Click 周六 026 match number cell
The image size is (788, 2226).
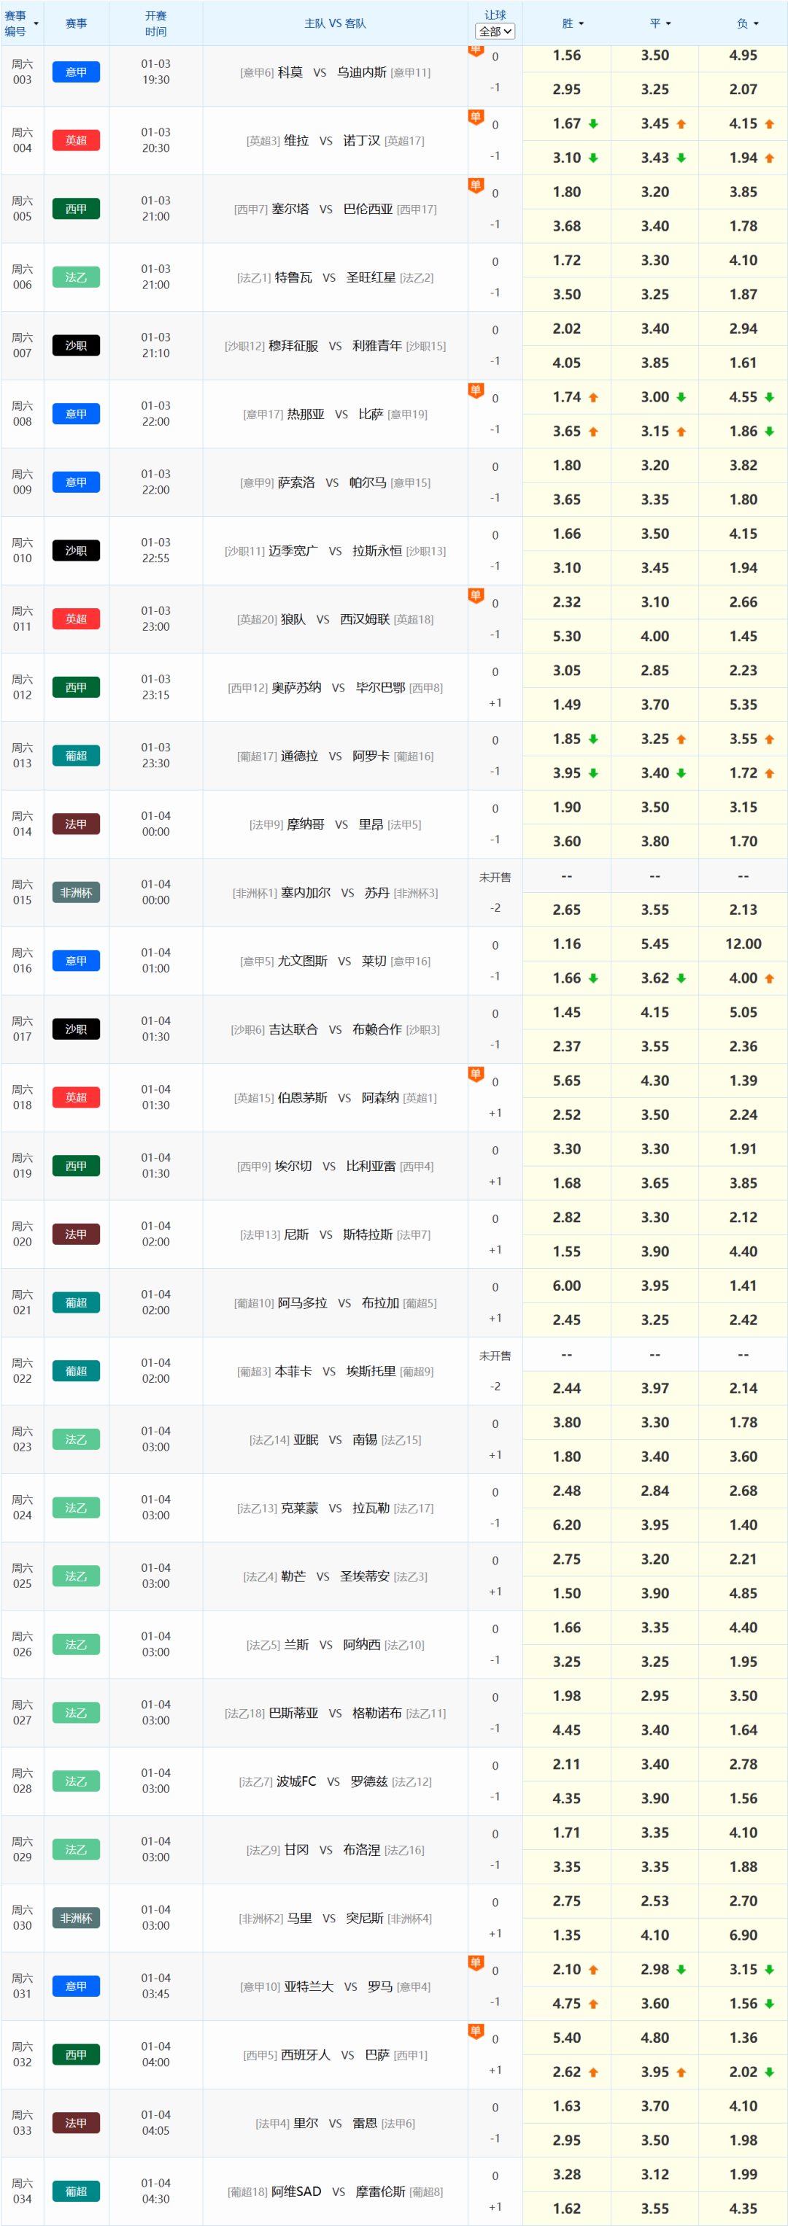(23, 1643)
